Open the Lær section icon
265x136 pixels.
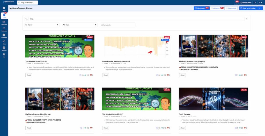click(4, 55)
